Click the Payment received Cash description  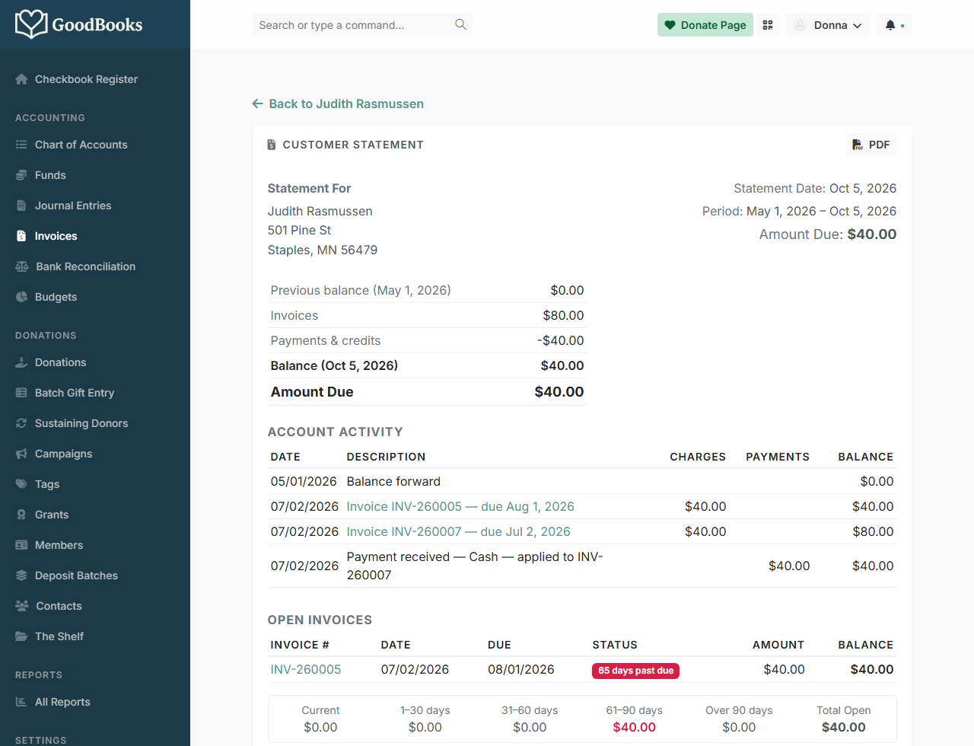(x=475, y=566)
